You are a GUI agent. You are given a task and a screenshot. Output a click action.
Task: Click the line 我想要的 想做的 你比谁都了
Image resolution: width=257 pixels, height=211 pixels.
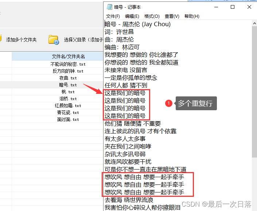141,55
